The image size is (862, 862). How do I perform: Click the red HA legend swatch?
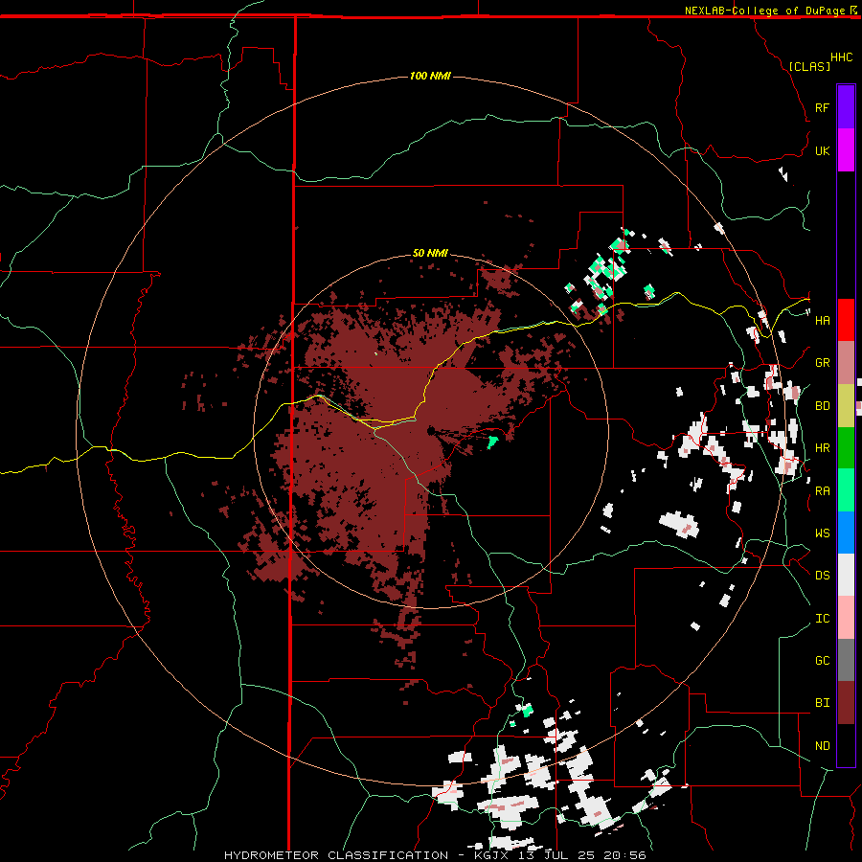[x=846, y=320]
